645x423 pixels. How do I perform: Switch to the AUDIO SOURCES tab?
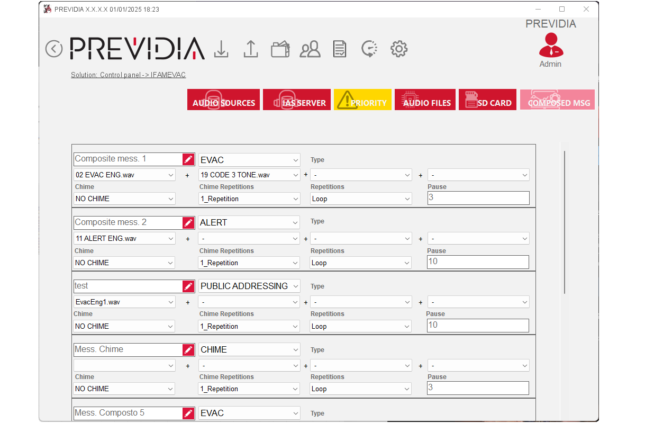pos(223,100)
